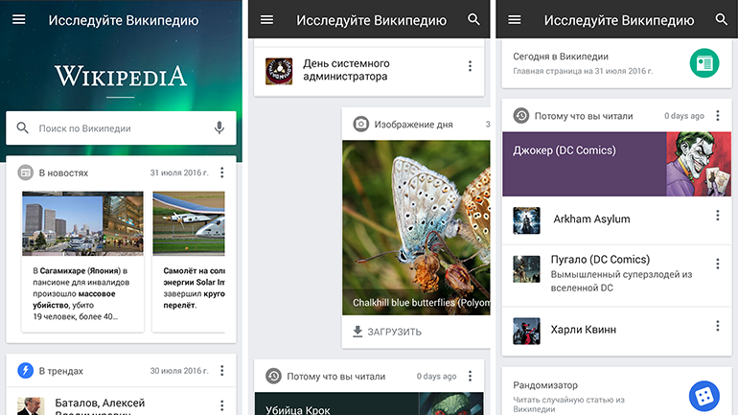Screen dimensions: 738x415
Task: Tap search magnifier in right screen header
Action: tap(721, 19)
